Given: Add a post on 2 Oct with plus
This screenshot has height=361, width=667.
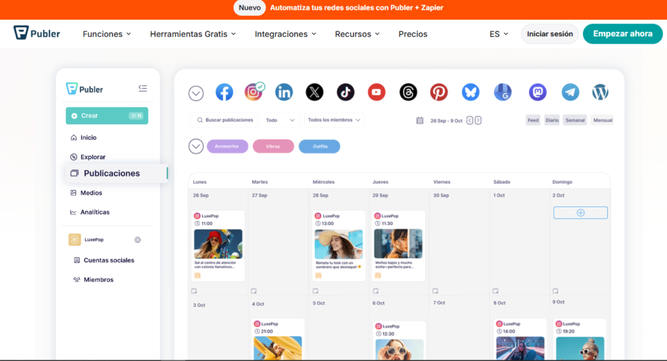Looking at the screenshot, I should 580,213.
